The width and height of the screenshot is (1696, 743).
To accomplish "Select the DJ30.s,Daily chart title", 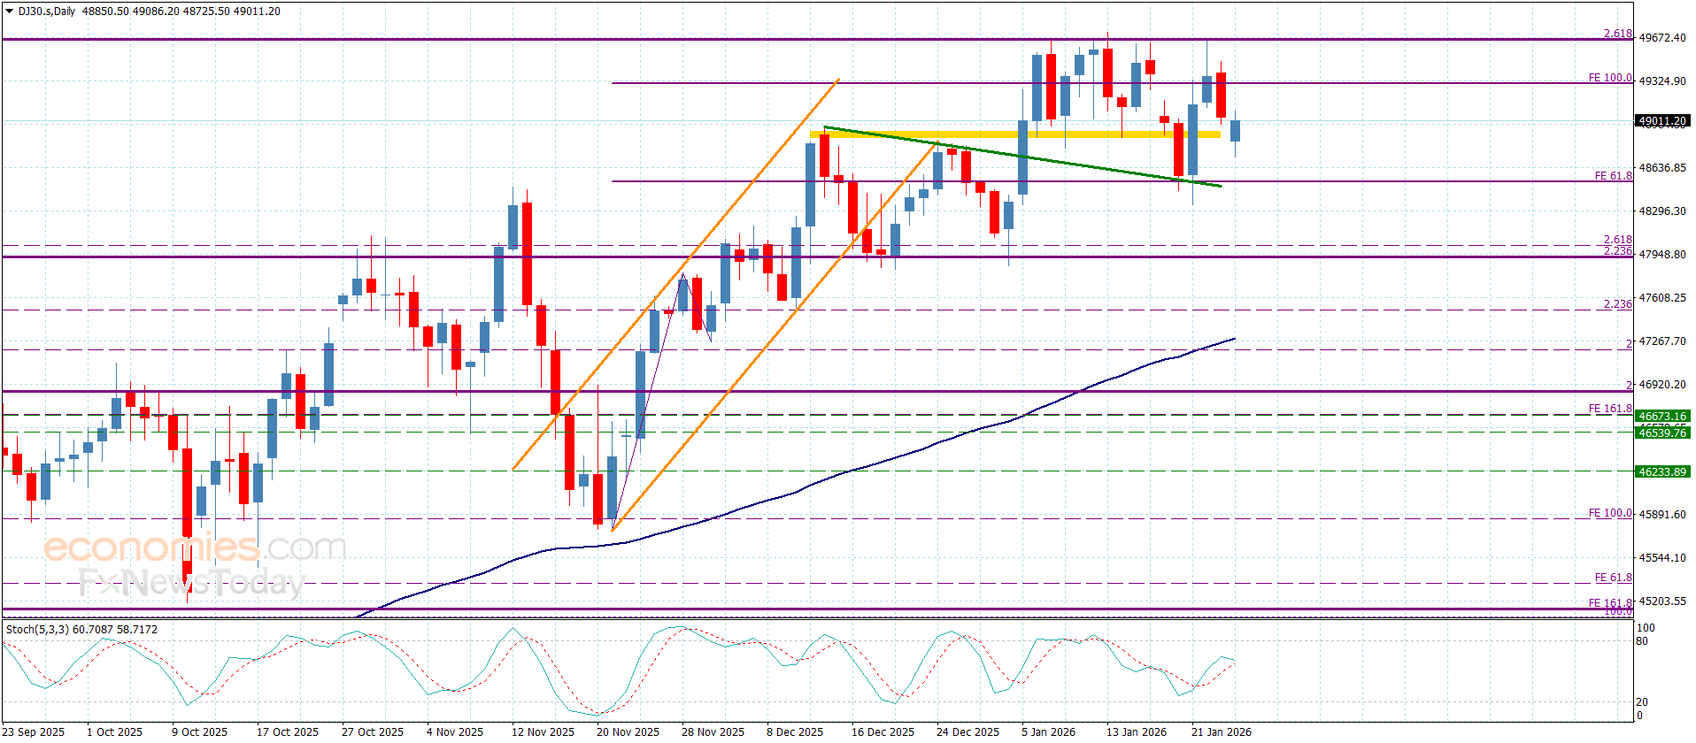I will point(47,11).
